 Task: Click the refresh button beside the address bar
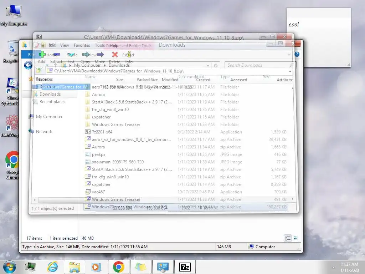click(216, 65)
